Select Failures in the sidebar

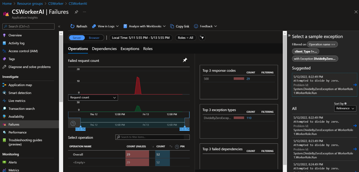pos(29,124)
